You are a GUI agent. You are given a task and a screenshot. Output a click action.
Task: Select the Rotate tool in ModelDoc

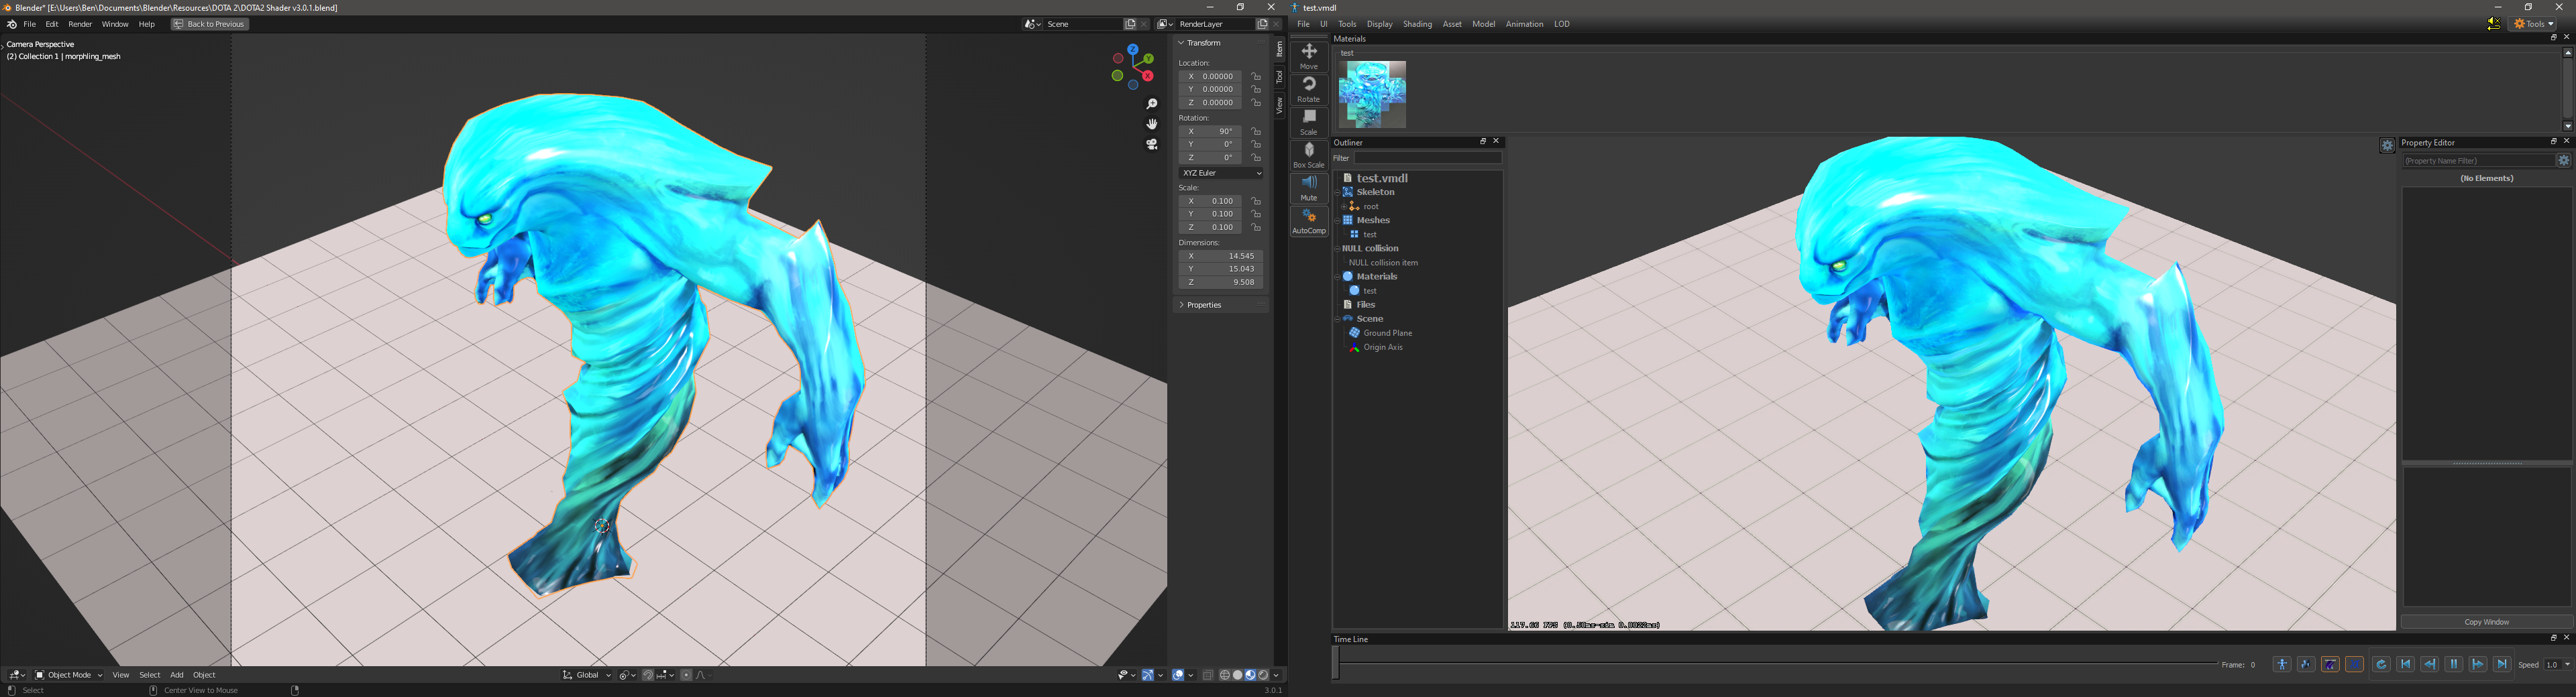pyautogui.click(x=1309, y=89)
